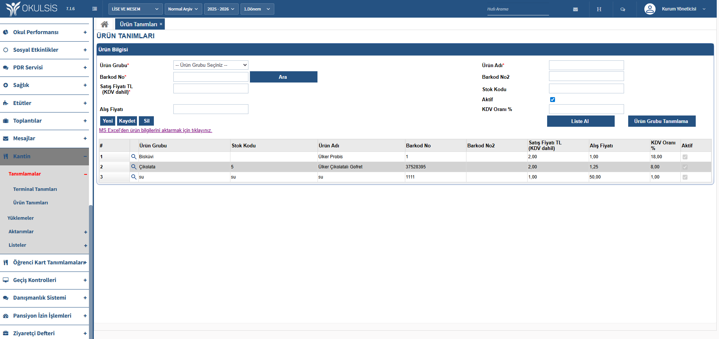Click the Kurum Yöneticisi user avatar

coord(650,9)
